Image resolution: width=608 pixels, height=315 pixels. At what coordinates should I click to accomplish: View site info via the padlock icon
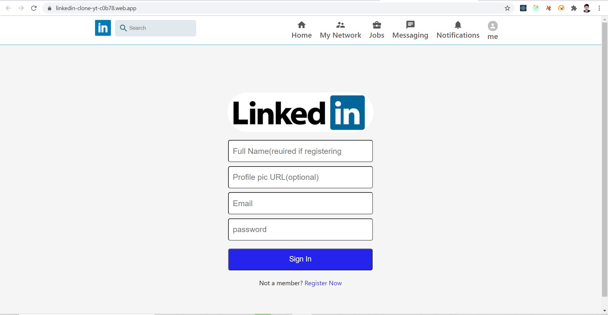point(49,8)
